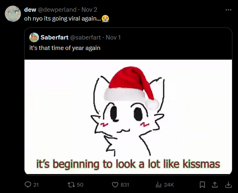238x193 pixels.
Task: Bookmark this post
Action: tap(202, 185)
